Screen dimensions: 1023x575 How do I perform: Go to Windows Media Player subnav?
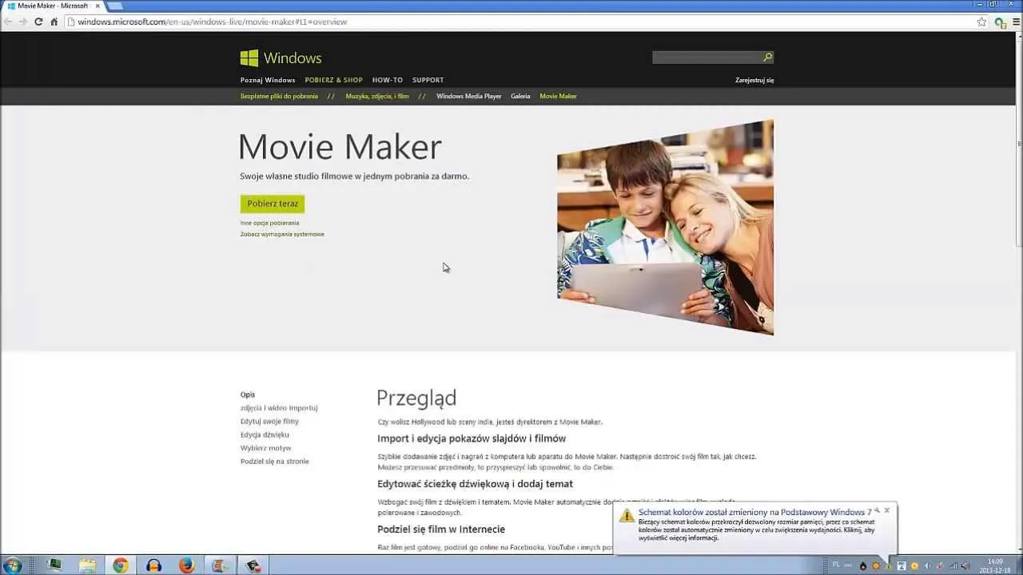[468, 96]
